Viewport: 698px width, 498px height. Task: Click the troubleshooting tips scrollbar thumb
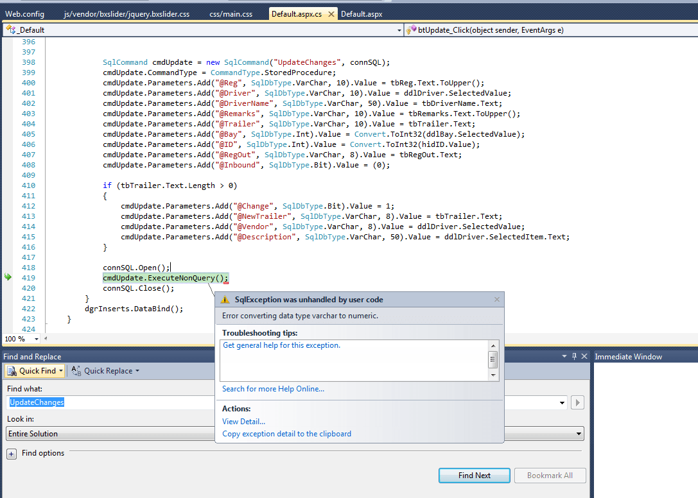[x=493, y=359]
